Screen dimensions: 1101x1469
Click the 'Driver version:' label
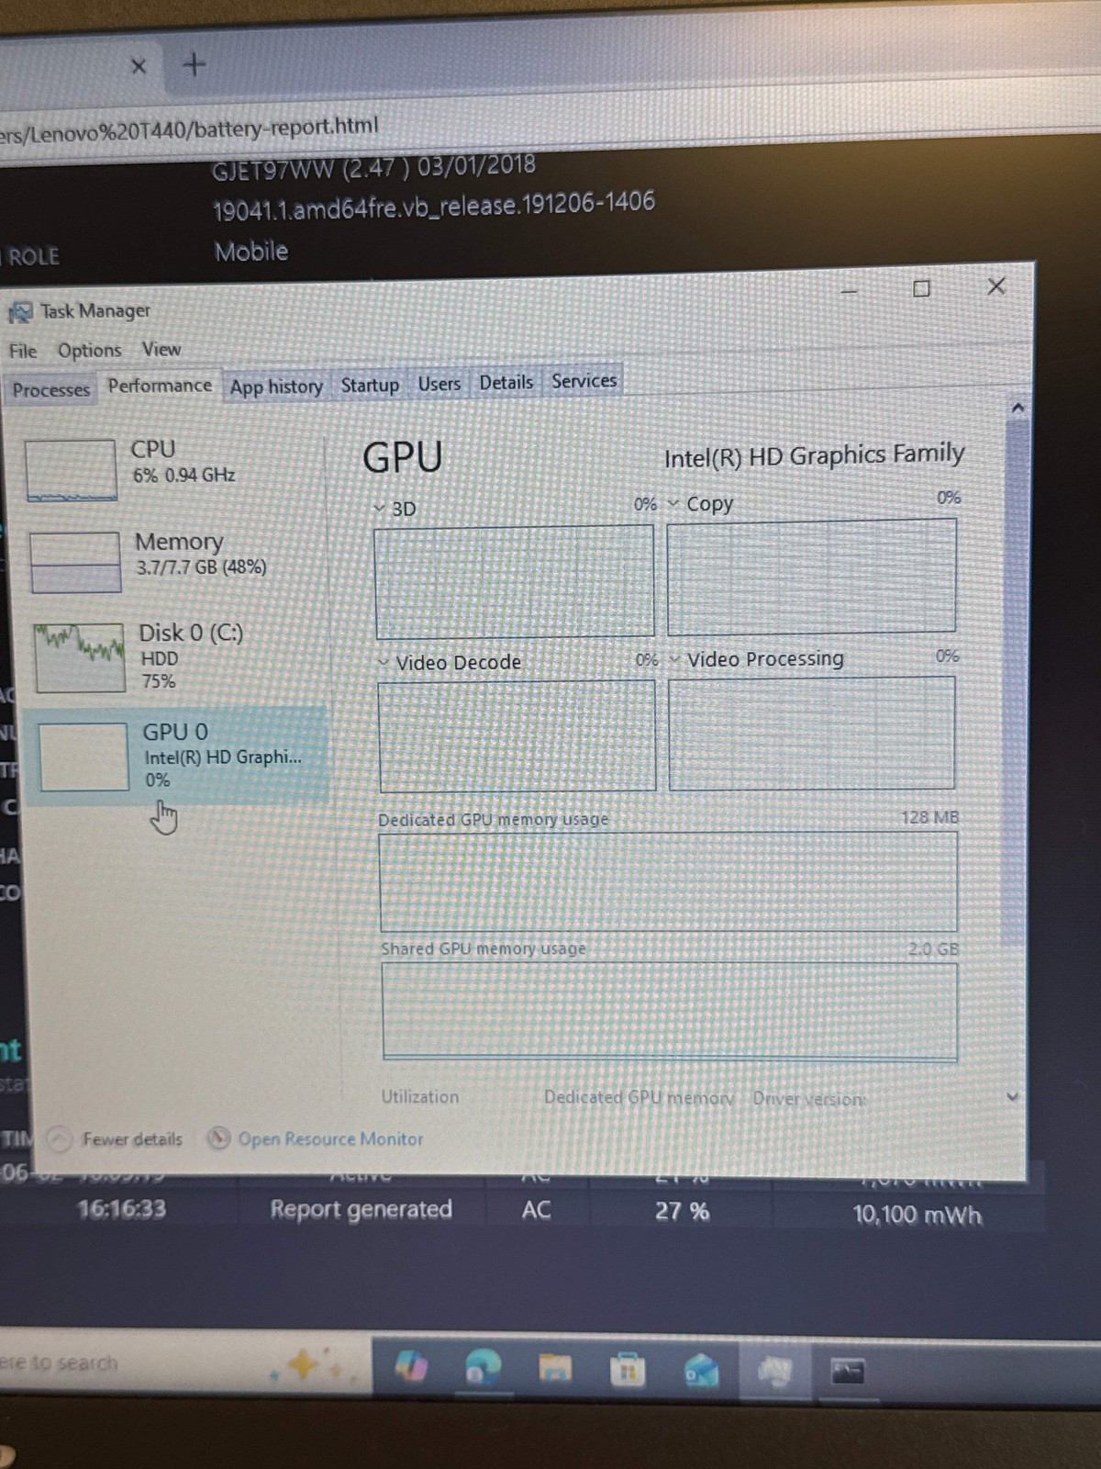pos(809,1098)
